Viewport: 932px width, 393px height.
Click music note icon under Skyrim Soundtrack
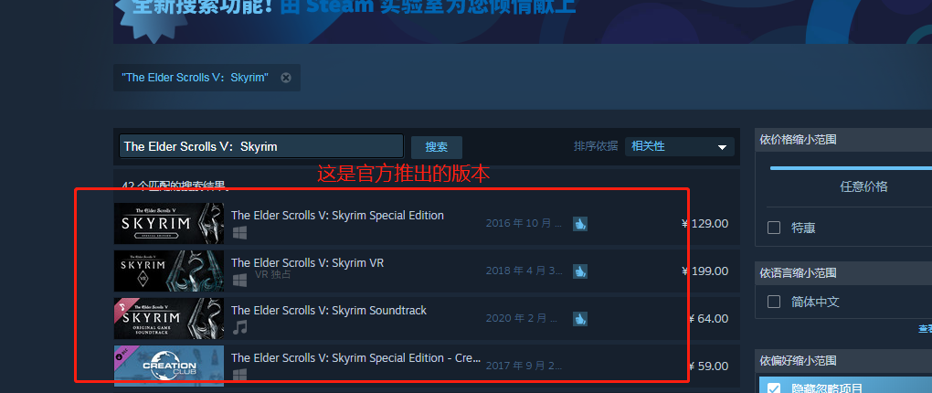coord(239,327)
